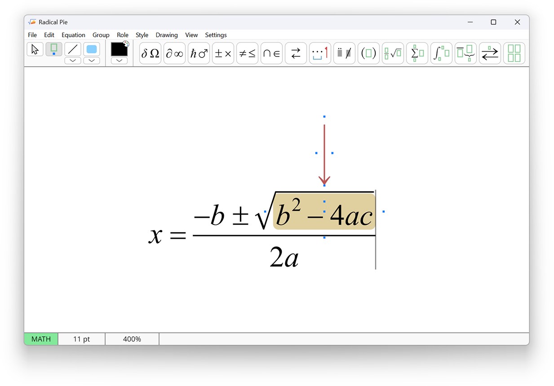Activate the rounded rectangle drawing tool
The height and width of the screenshot is (386, 554).
pyautogui.click(x=92, y=49)
